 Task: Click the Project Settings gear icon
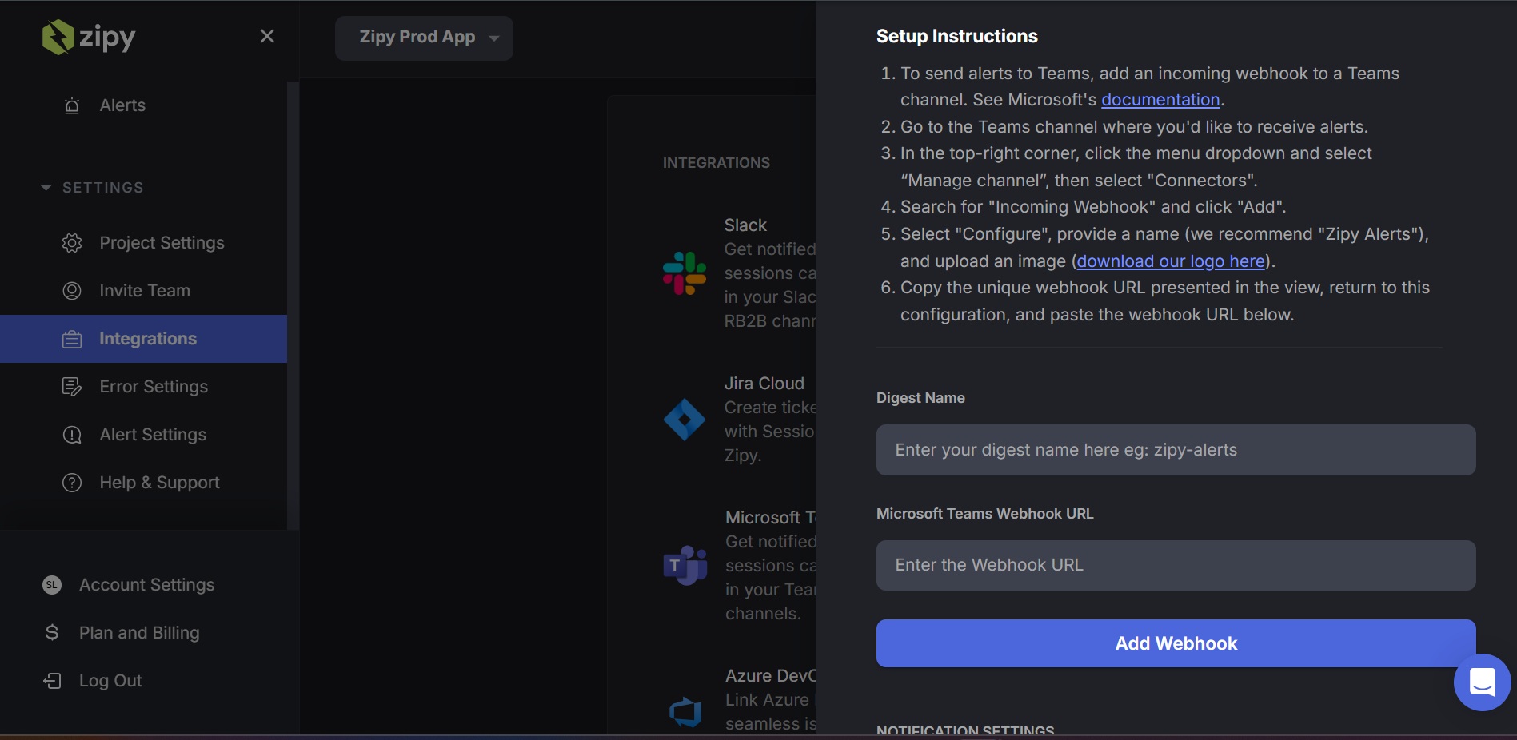pos(72,243)
